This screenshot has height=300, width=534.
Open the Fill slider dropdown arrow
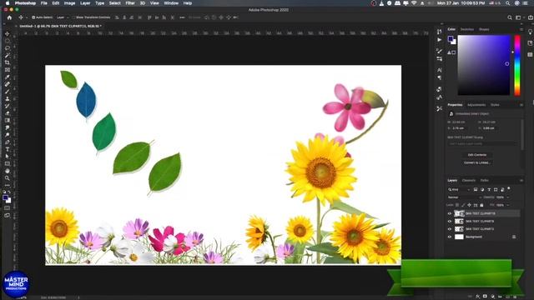508,205
